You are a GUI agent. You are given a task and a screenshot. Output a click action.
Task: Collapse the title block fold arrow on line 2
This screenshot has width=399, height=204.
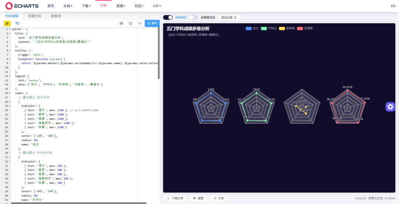(x=10, y=33)
